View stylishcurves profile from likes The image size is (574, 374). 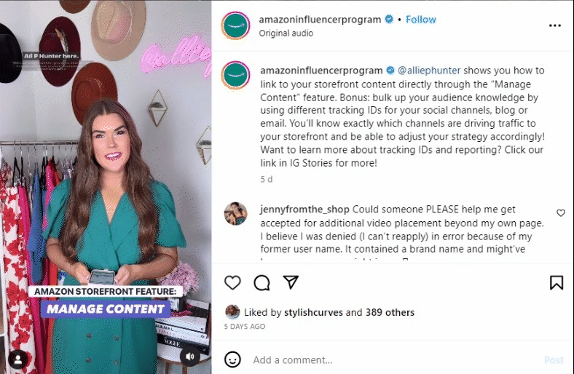coord(313,313)
